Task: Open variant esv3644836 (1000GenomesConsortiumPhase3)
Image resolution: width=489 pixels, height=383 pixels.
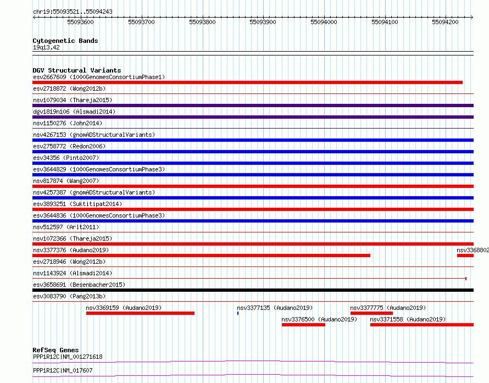Action: pyautogui.click(x=99, y=215)
